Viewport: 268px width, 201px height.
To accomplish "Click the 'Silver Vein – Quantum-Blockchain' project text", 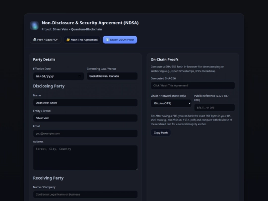I will pos(77,29).
